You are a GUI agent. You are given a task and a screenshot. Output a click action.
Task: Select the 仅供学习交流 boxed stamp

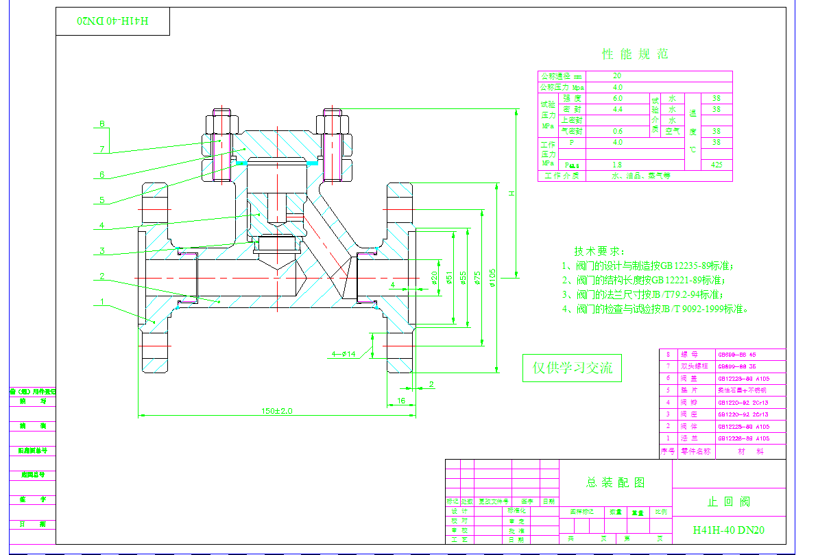[572, 368]
